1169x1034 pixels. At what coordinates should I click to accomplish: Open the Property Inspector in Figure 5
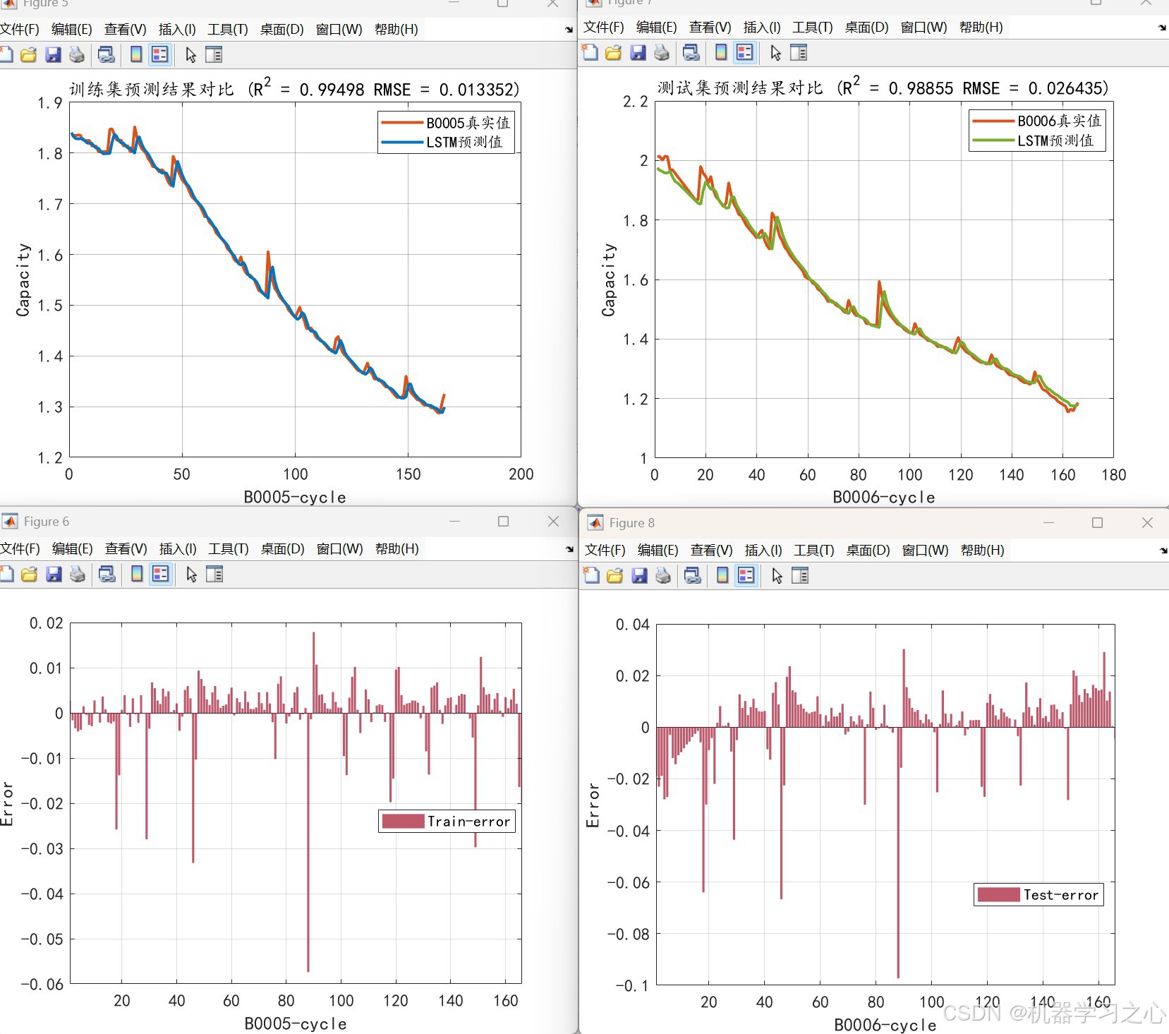214,55
